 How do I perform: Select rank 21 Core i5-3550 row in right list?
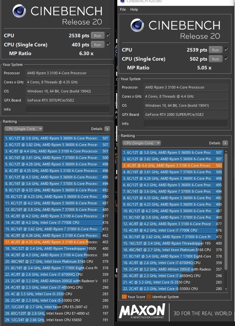[x=172, y=282]
